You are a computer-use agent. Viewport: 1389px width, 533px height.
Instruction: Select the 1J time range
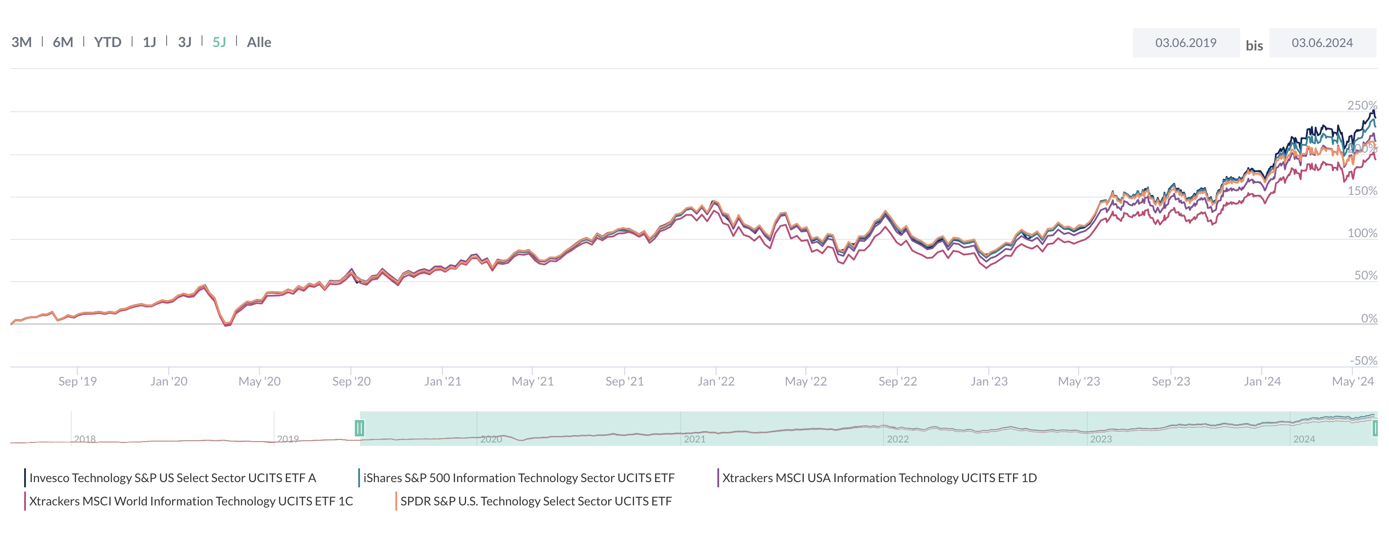(x=149, y=42)
